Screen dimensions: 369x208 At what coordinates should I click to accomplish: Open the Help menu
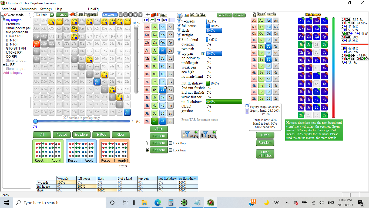[59, 9]
